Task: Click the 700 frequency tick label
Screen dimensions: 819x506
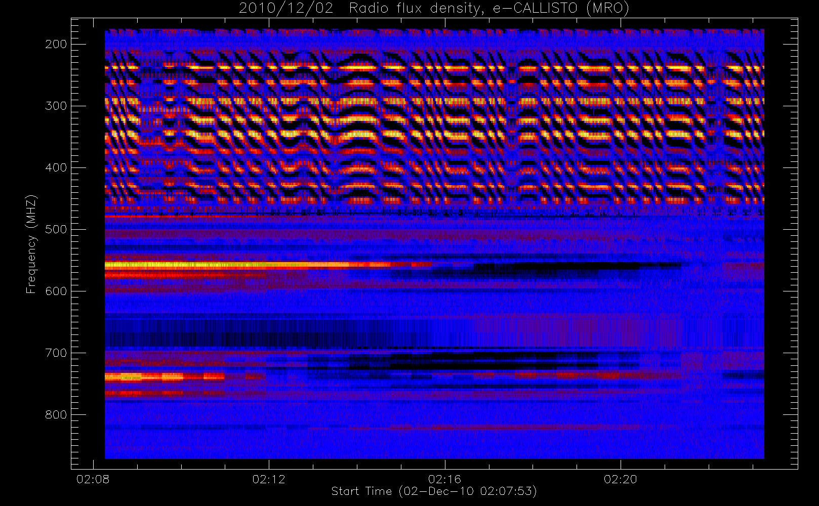Action: pyautogui.click(x=56, y=353)
